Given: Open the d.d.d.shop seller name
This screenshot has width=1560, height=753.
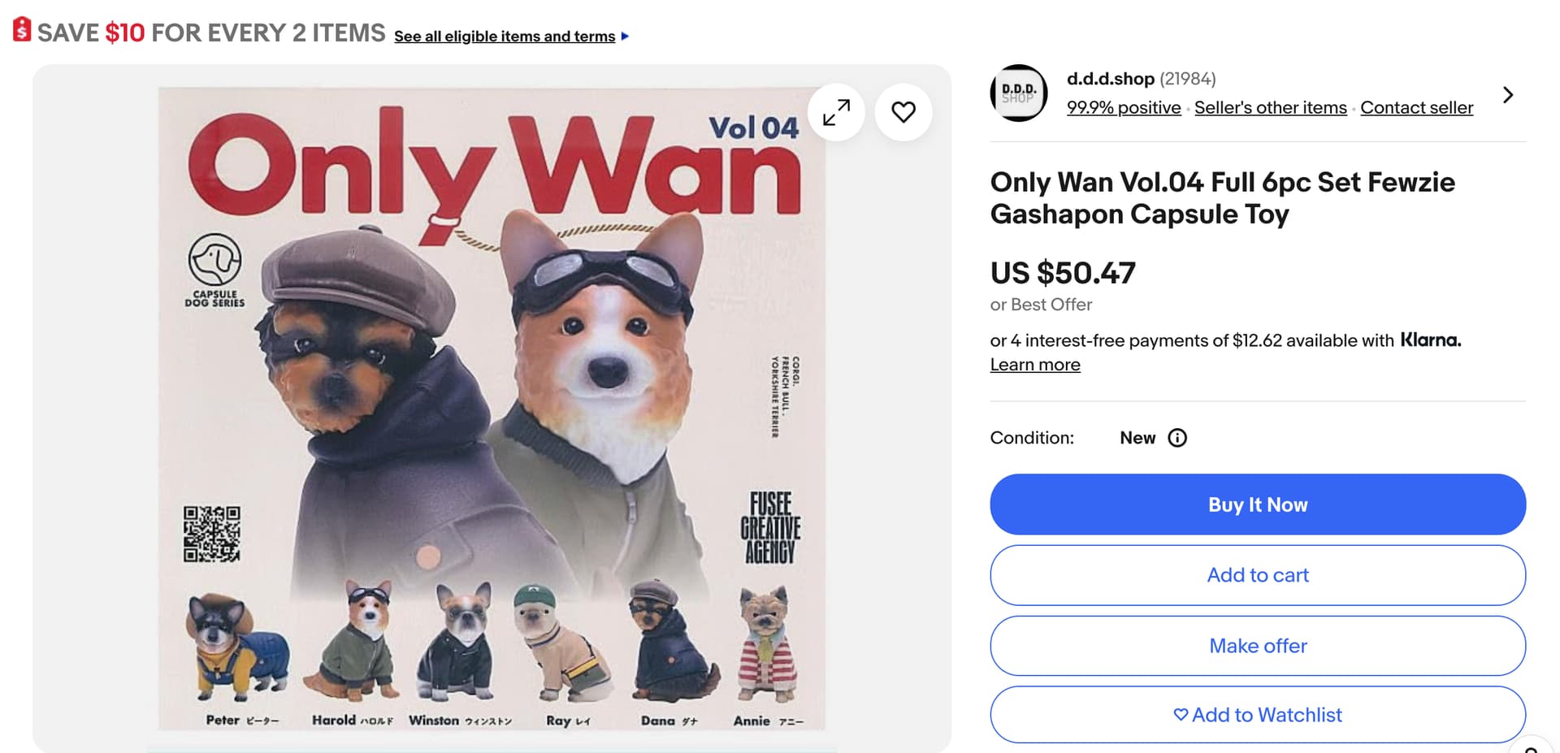Looking at the screenshot, I should [1110, 79].
